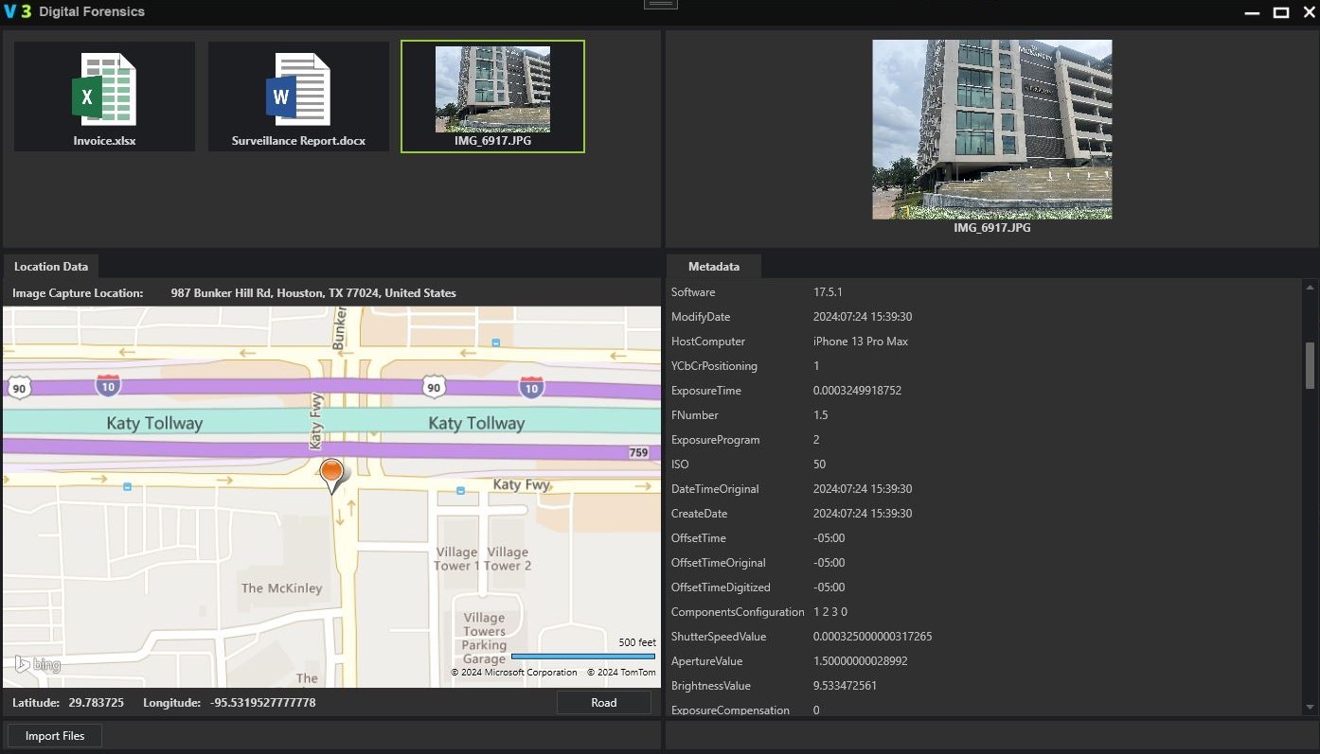Viewport: 1320px width, 754px height.
Task: Switch to the Location Data tab
Action: point(50,267)
